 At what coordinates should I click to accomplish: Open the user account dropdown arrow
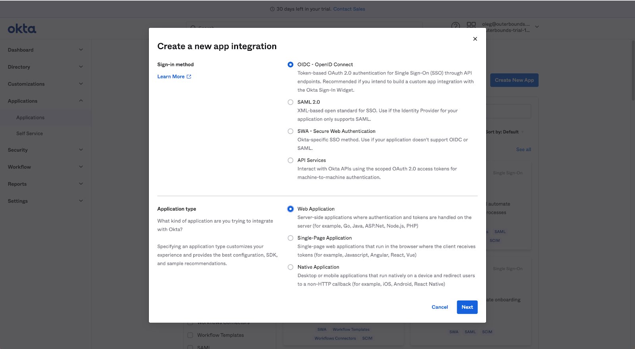point(537,27)
